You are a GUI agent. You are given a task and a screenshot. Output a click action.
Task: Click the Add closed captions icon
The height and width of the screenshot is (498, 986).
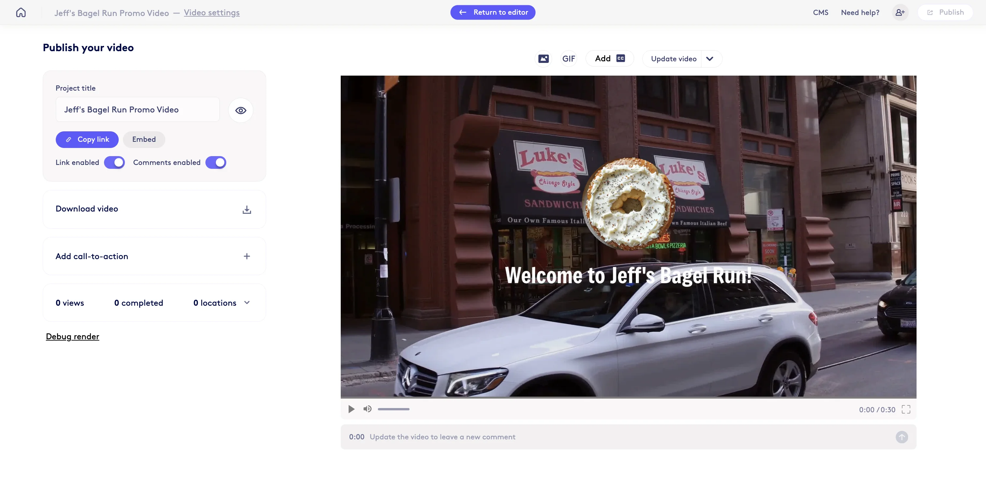click(x=620, y=58)
